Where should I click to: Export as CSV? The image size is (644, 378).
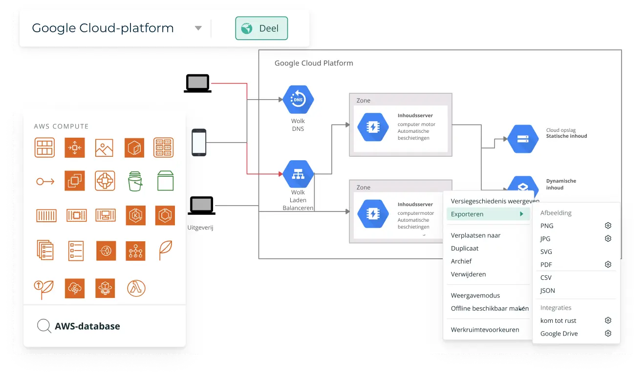tap(546, 277)
